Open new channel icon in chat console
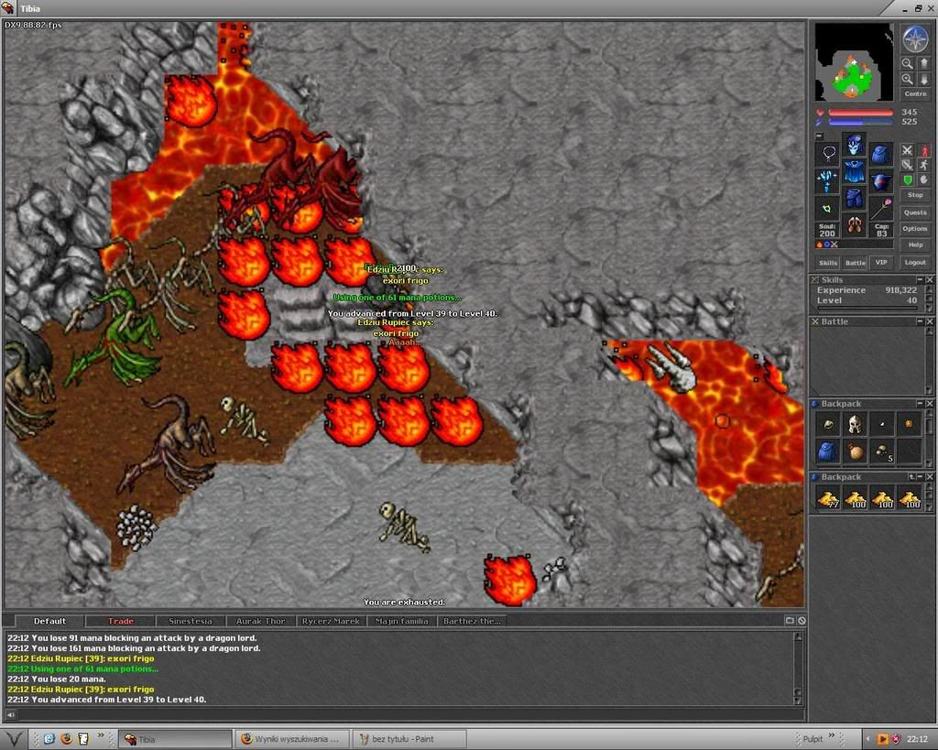Image resolution: width=938 pixels, height=750 pixels. coord(790,620)
